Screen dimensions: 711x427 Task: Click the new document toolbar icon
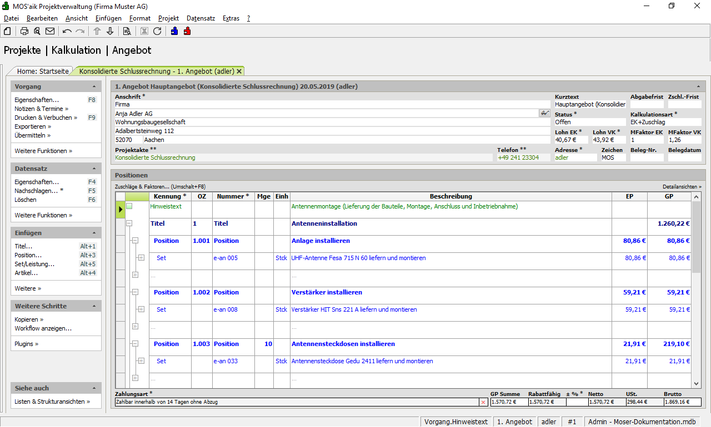7,31
